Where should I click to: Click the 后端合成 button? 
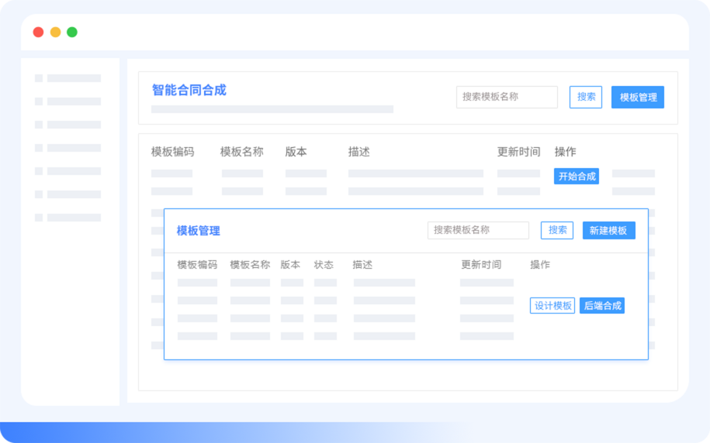(602, 306)
